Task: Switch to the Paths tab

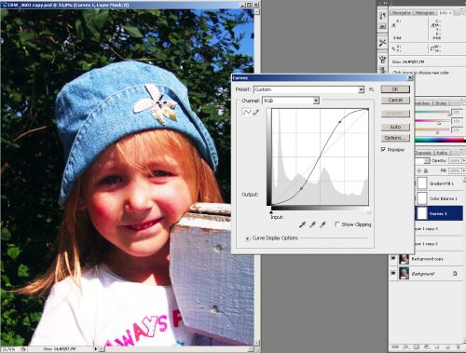Action: [x=442, y=153]
